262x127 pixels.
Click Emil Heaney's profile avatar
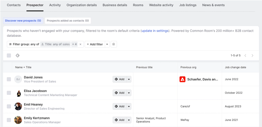[x=18, y=106]
